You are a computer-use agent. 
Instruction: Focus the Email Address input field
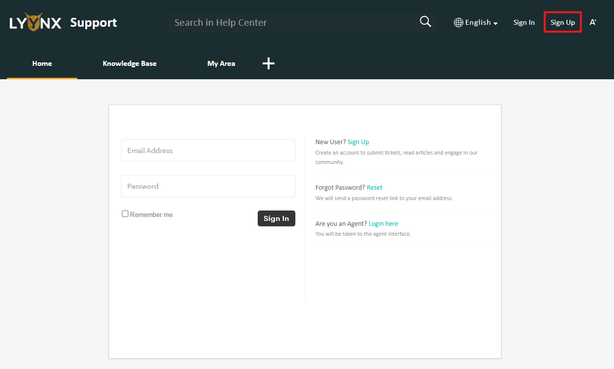click(x=208, y=151)
